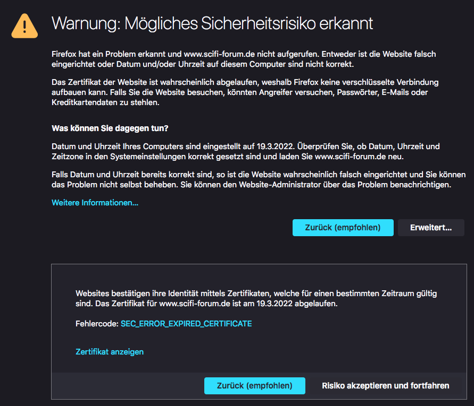Open the "Zertifikat anzeigen" link
Viewport: 474px width, 406px height.
tap(110, 352)
